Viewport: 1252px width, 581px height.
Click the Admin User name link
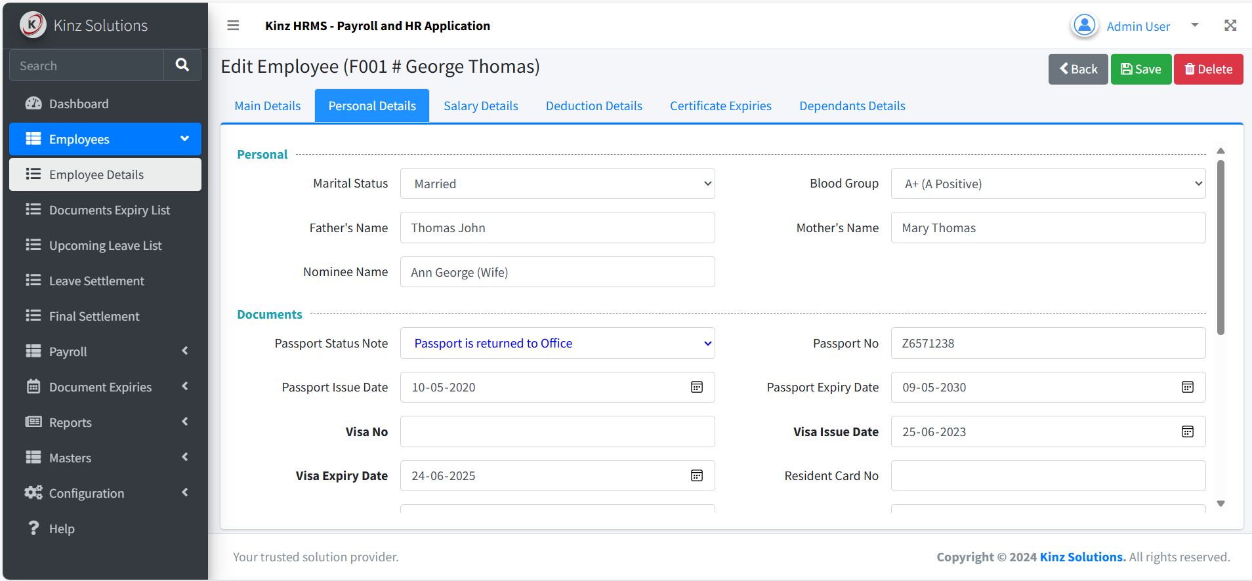click(1138, 26)
